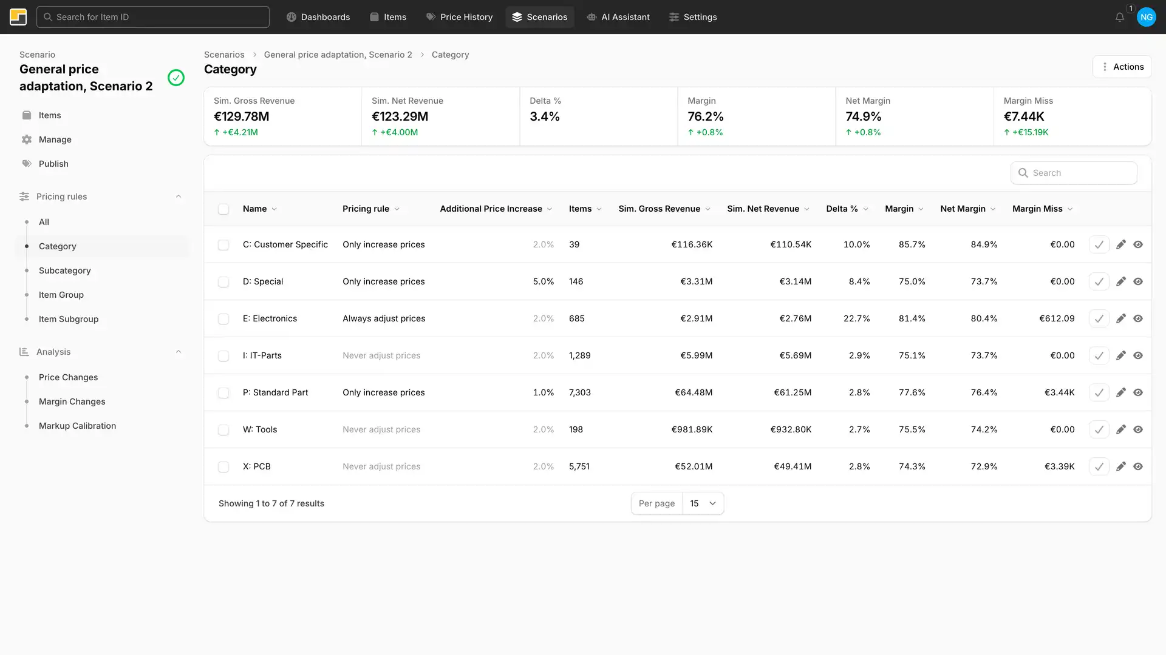The width and height of the screenshot is (1166, 655).
Task: Click the notification bell icon
Action: click(x=1119, y=17)
